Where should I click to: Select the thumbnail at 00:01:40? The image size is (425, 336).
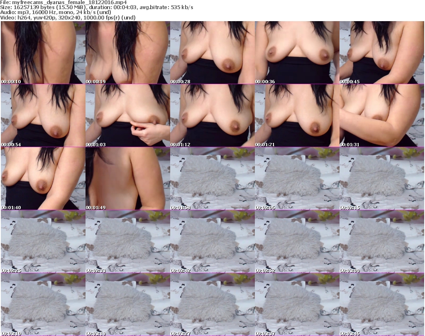tap(43, 179)
